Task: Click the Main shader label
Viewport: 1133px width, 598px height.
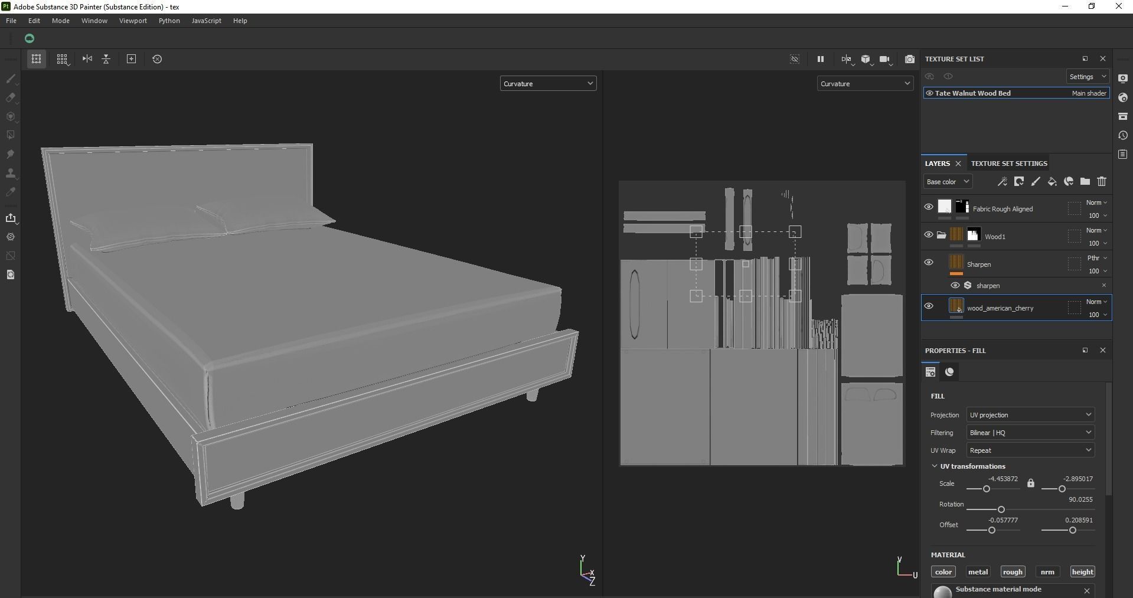Action: tap(1089, 93)
